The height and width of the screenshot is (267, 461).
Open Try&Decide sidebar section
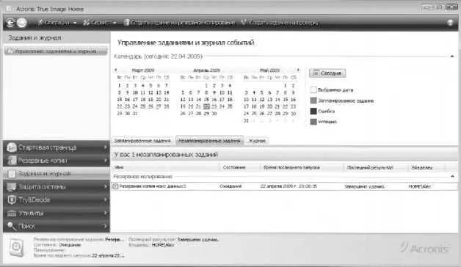pos(56,200)
